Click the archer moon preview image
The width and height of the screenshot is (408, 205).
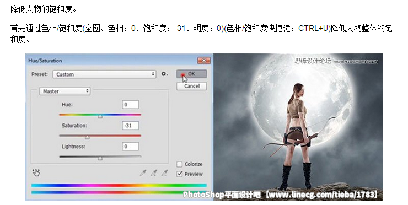click(x=298, y=127)
